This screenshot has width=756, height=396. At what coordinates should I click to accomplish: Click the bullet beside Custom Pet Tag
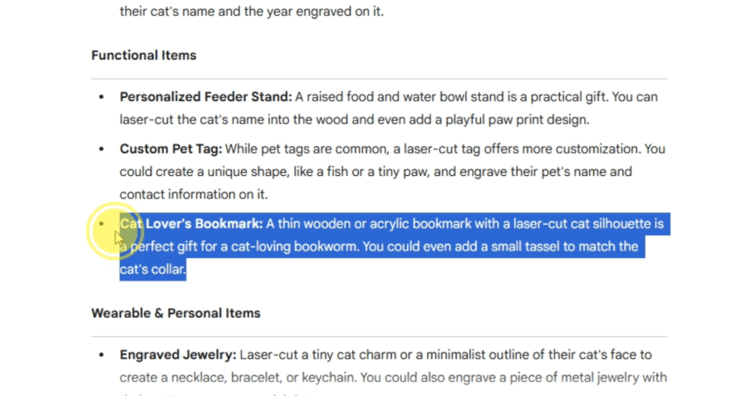pyautogui.click(x=102, y=149)
